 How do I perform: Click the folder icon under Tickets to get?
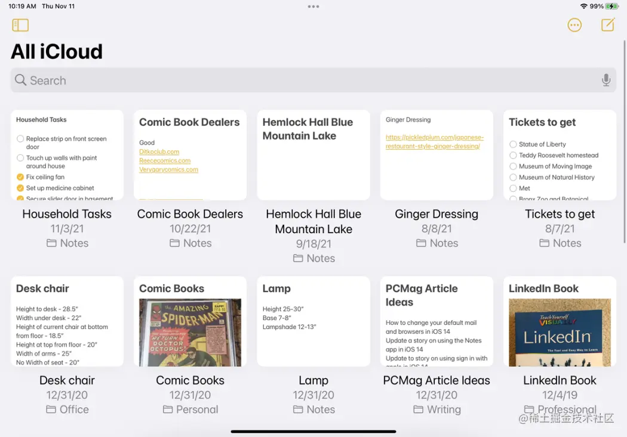click(544, 243)
